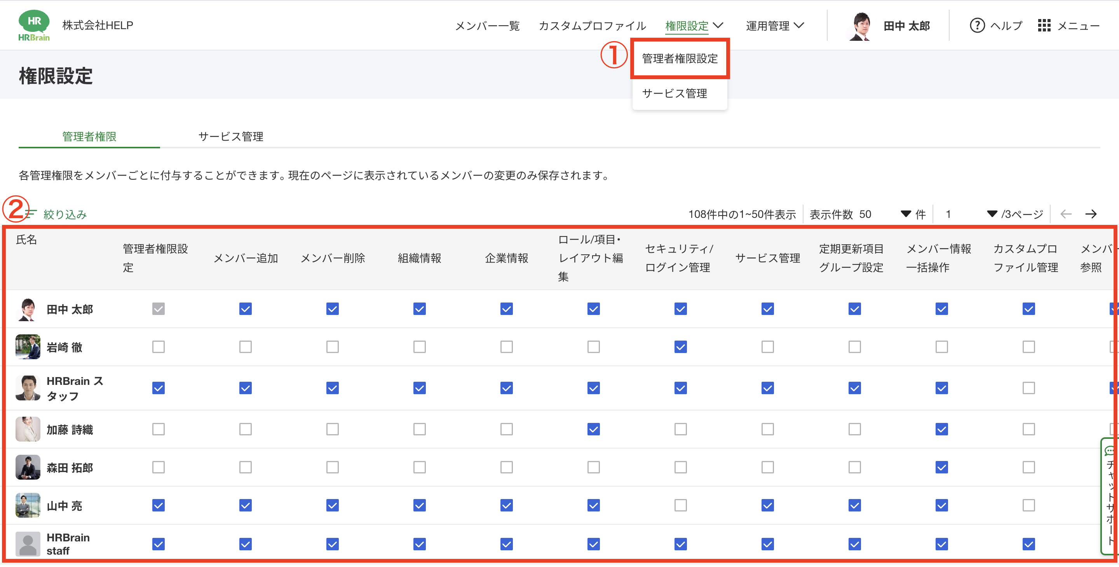Image resolution: width=1119 pixels, height=567 pixels.
Task: Go to the カスタムプロファイル page
Action: click(x=592, y=26)
